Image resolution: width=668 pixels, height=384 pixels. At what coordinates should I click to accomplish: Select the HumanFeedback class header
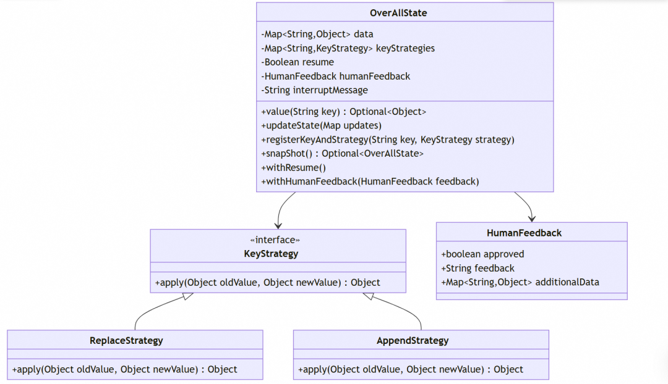524,233
